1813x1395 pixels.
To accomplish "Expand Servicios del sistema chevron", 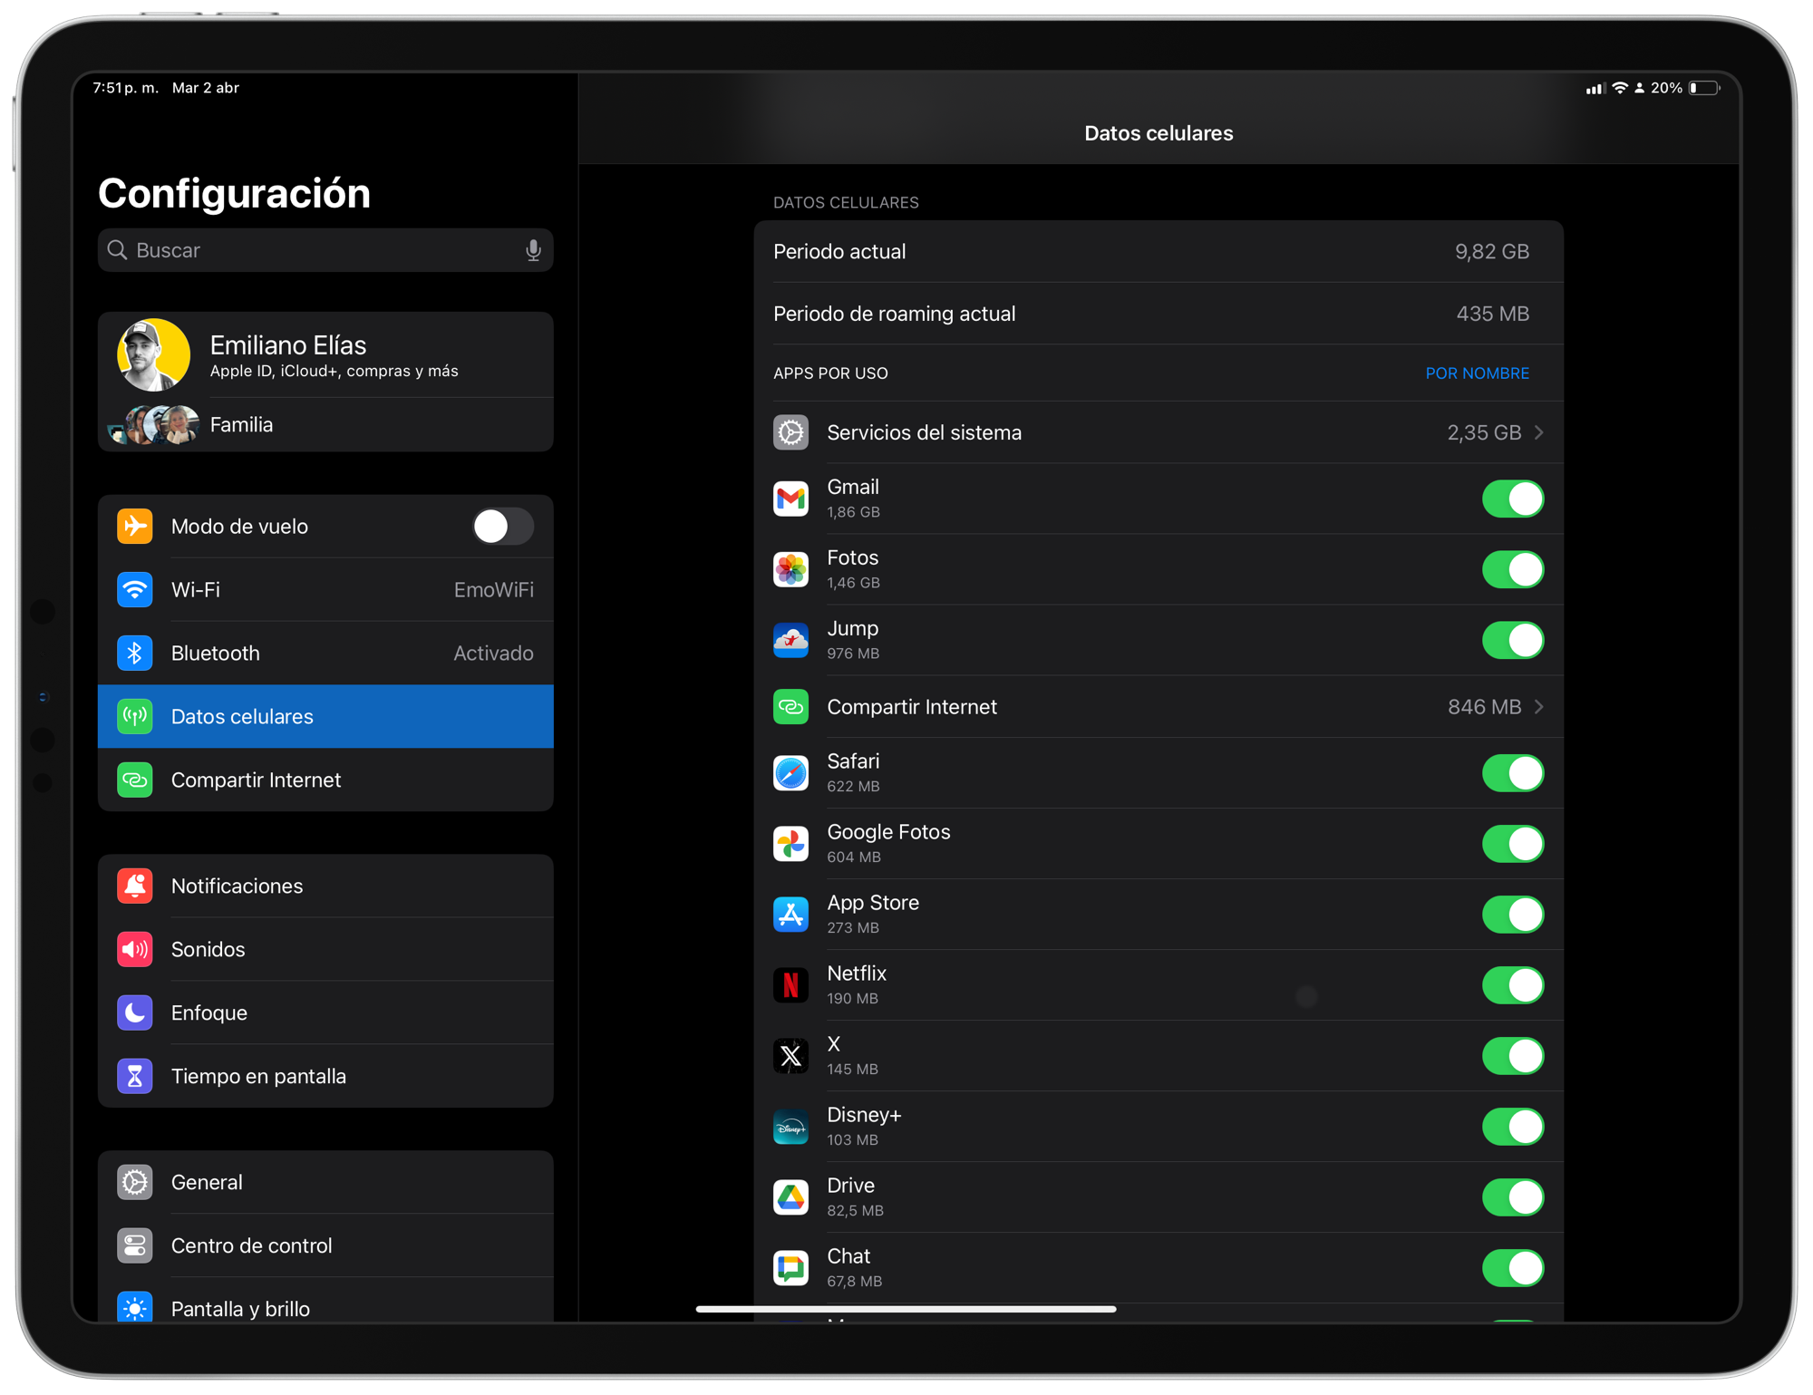I will pos(1538,432).
